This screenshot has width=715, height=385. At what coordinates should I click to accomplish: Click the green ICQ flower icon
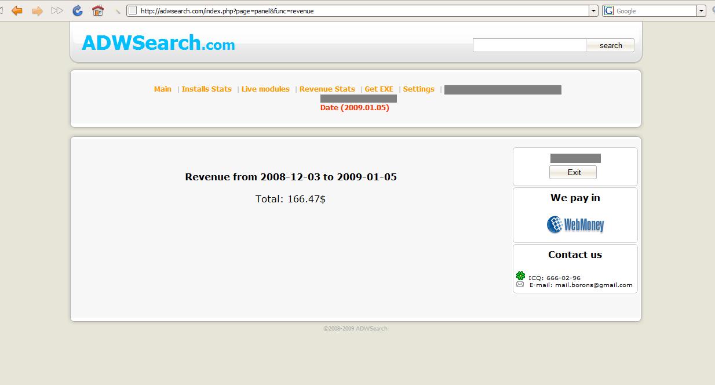point(520,276)
